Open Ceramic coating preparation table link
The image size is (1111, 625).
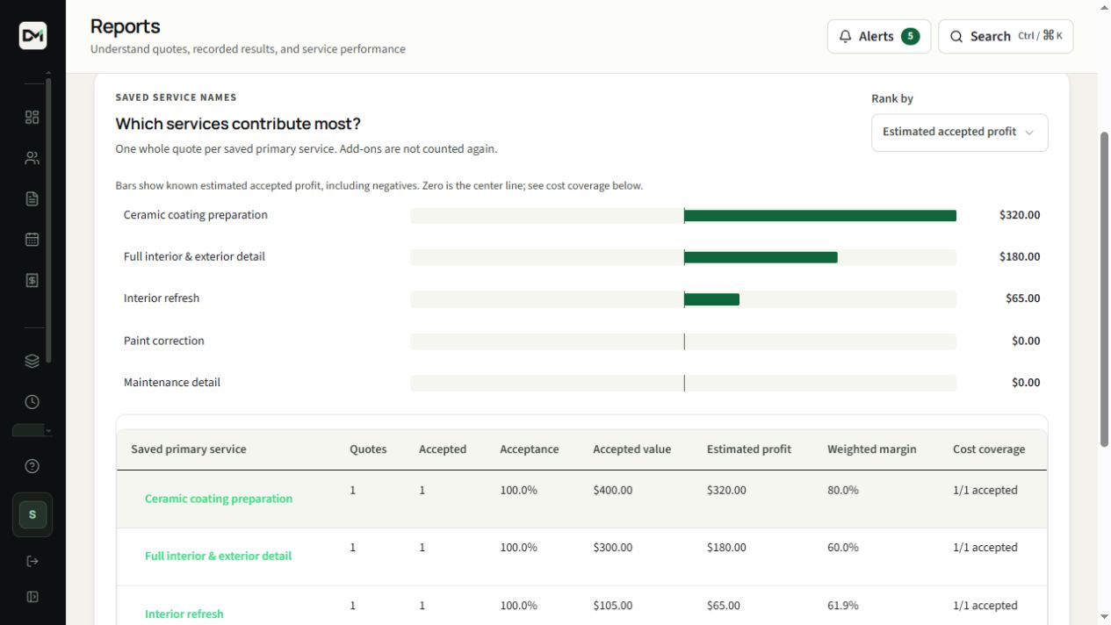pos(219,499)
